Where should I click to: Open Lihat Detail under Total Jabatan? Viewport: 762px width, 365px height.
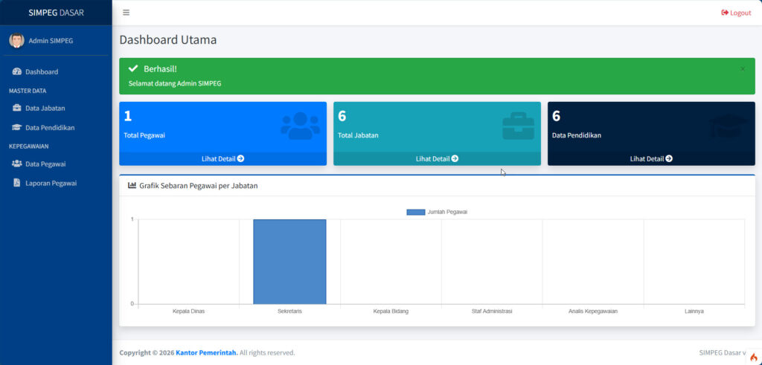point(437,158)
